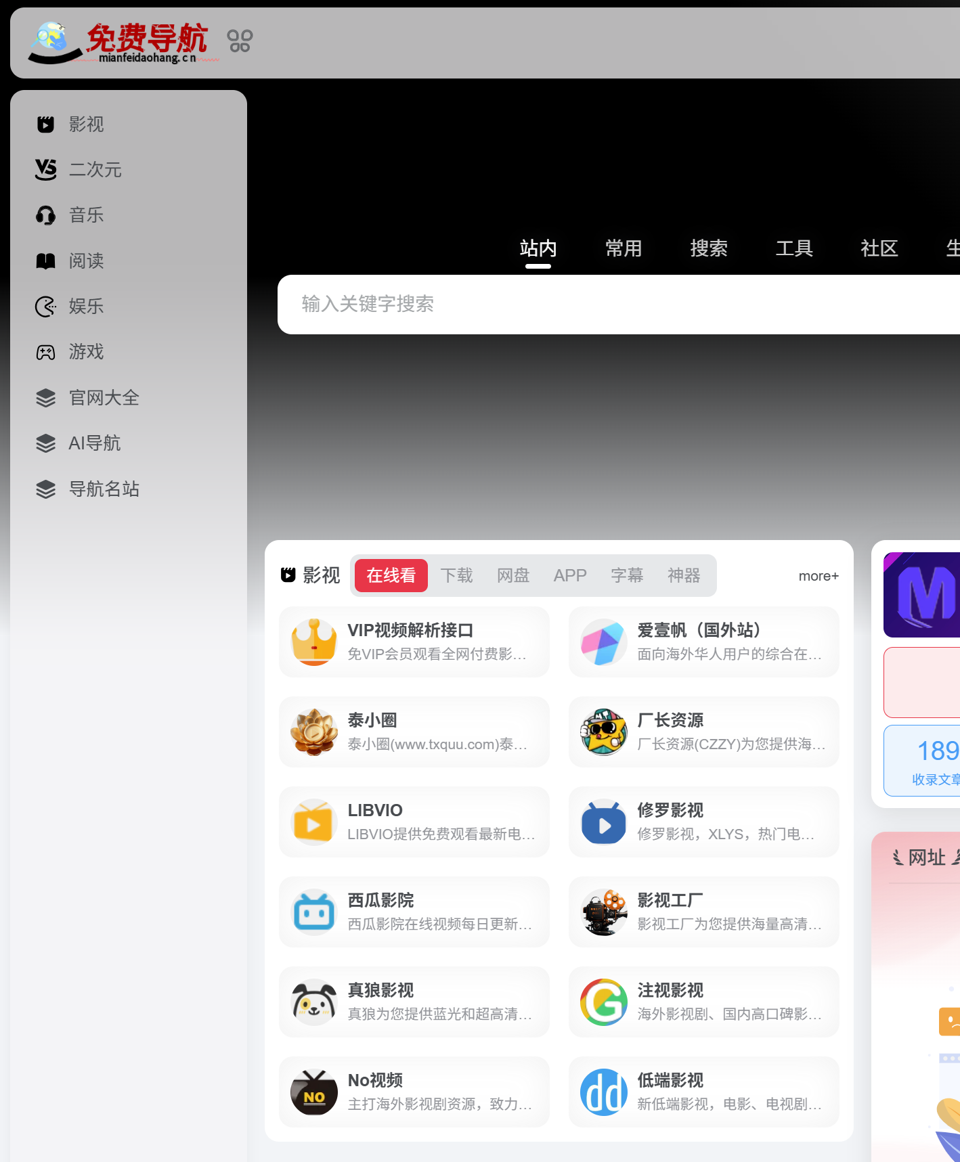Select the 神器 category tab
Image resolution: width=960 pixels, height=1162 pixels.
684,575
